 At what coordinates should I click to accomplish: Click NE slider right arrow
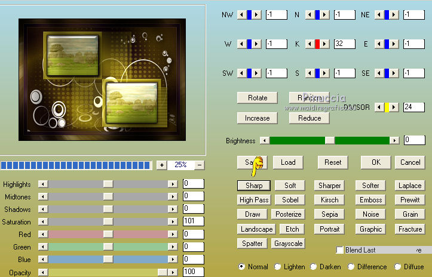click(394, 14)
